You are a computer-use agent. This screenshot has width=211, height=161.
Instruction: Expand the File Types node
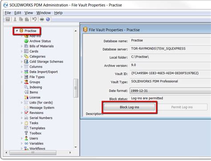click(x=22, y=77)
